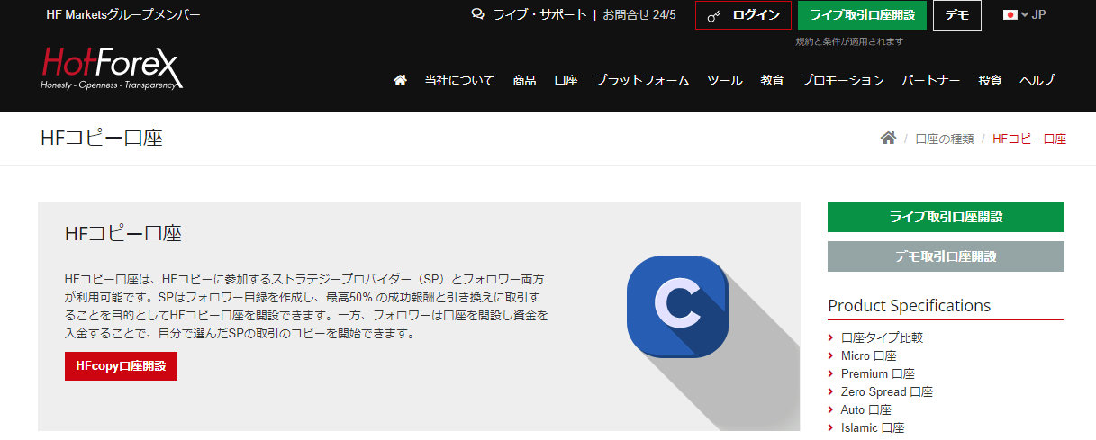Open the プラットフォーム menu
Viewport: 1096px width, 440px height.
coord(642,80)
